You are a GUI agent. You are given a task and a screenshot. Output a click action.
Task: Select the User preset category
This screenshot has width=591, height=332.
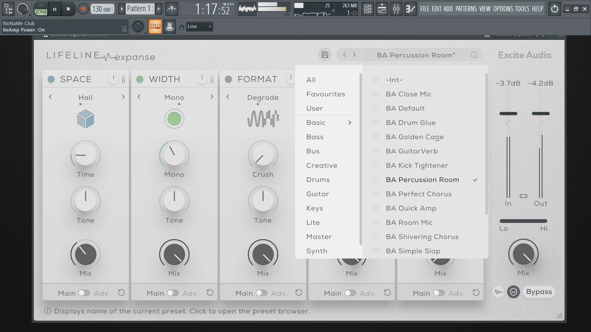click(x=315, y=108)
